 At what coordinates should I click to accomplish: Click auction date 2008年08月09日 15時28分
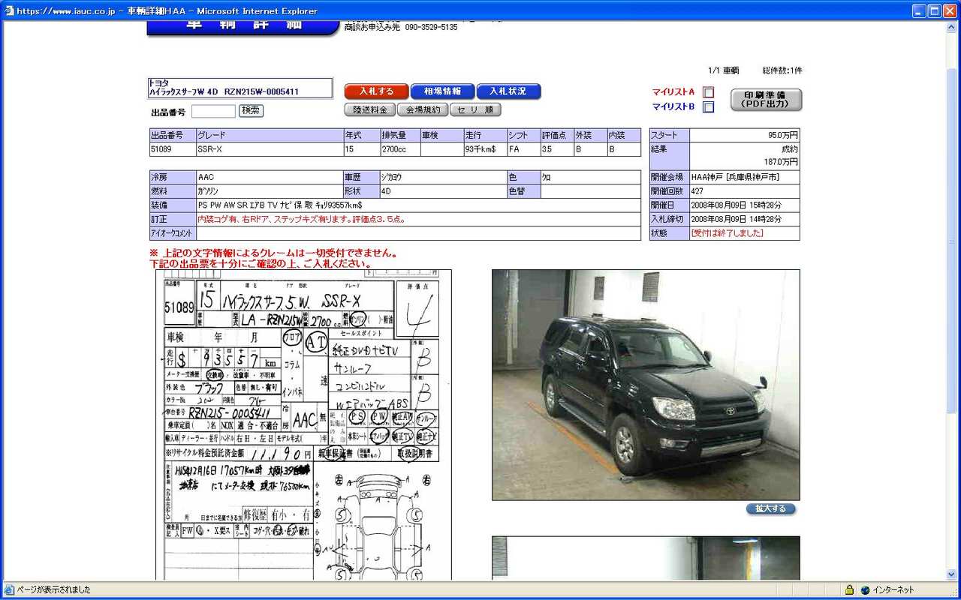(x=736, y=205)
